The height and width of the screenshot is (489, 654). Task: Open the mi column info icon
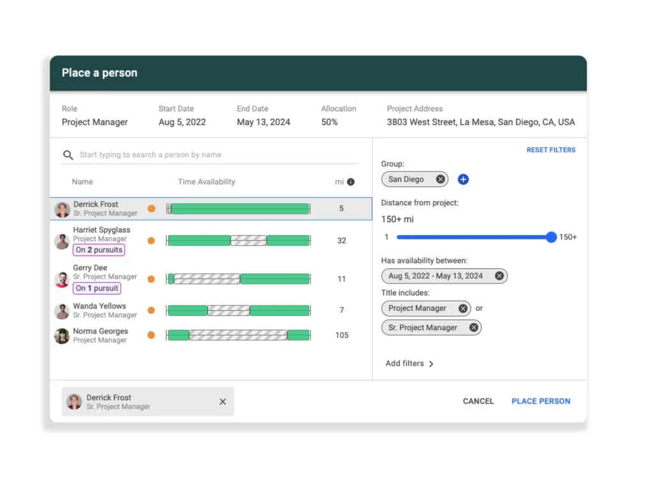(x=351, y=182)
